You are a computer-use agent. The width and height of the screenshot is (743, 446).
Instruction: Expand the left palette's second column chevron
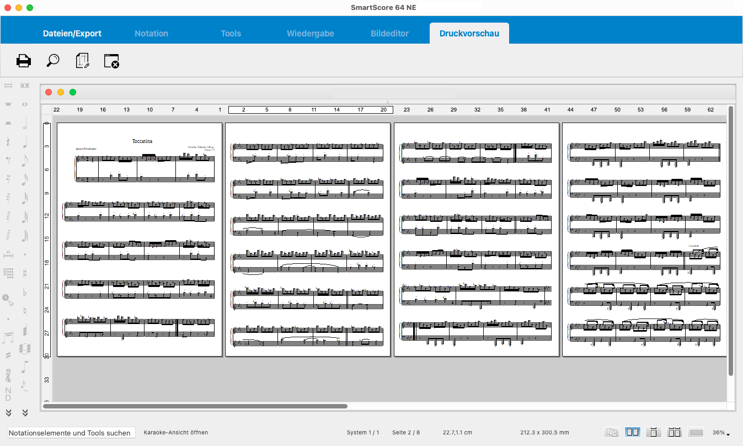click(x=25, y=412)
